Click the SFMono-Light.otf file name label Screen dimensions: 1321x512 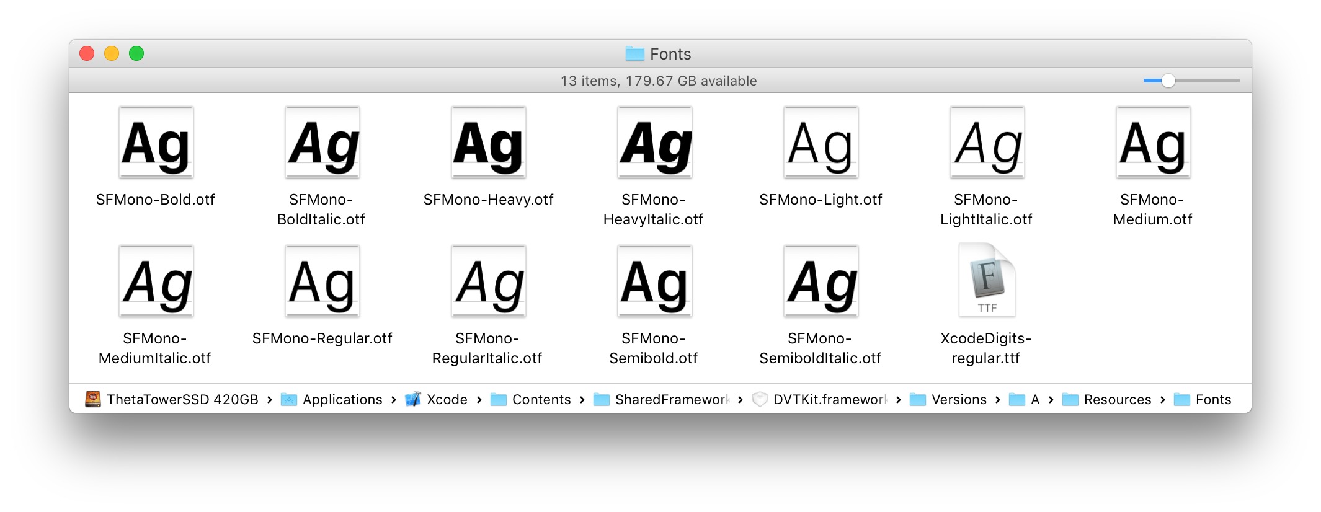pyautogui.click(x=821, y=200)
